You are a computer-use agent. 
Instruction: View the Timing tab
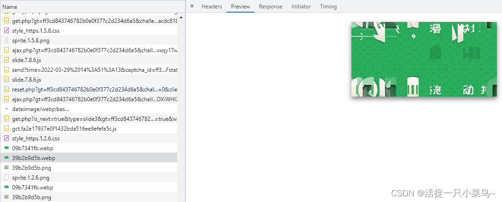[328, 7]
